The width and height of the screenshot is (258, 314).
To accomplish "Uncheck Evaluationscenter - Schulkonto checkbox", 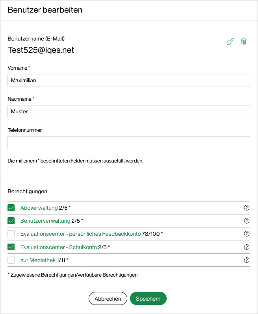I will (x=11, y=247).
